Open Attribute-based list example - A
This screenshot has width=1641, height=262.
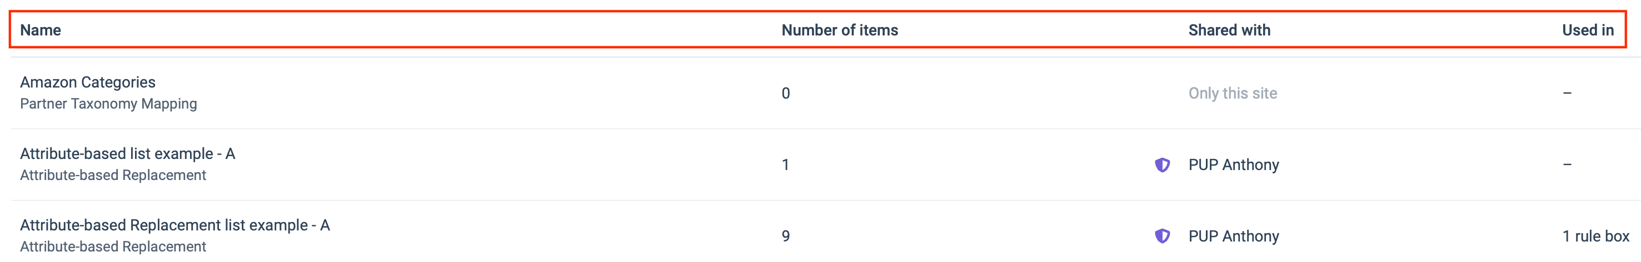tap(127, 153)
